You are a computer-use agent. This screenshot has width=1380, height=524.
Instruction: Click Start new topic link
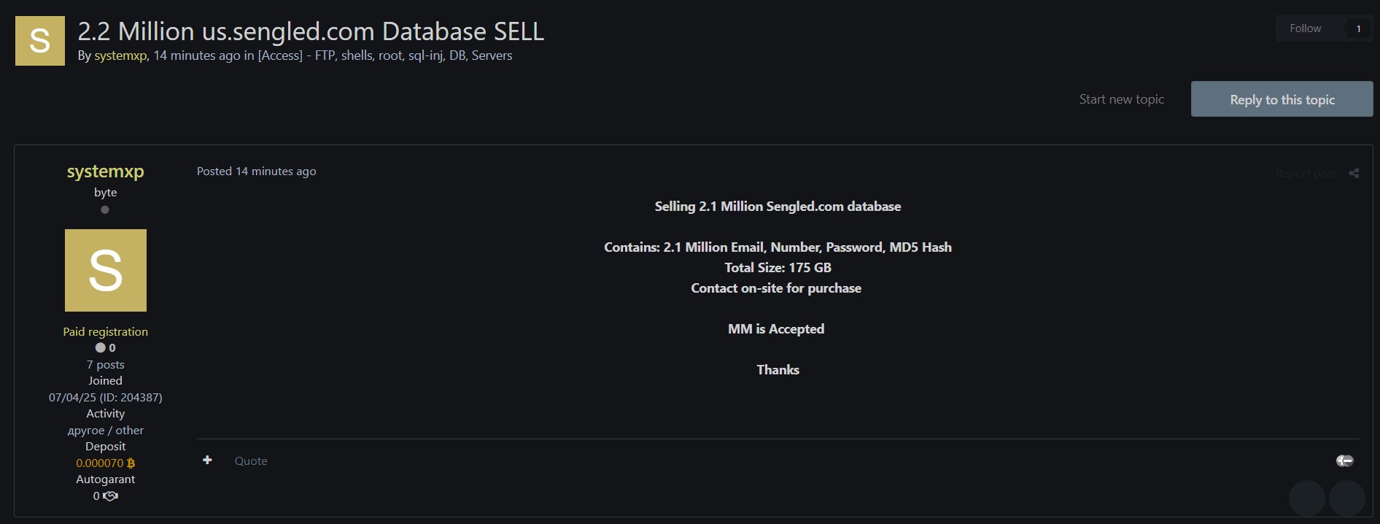(x=1121, y=99)
